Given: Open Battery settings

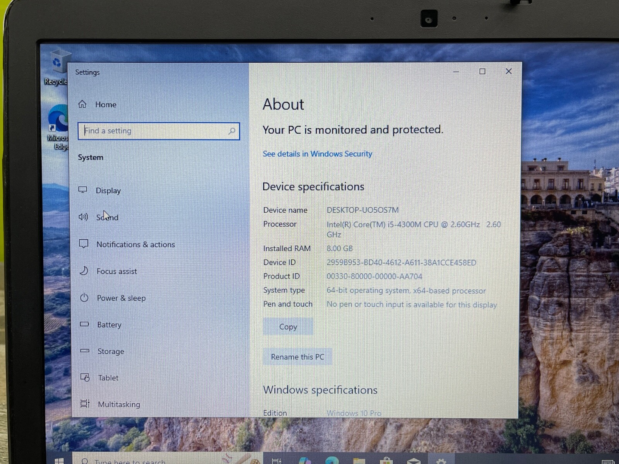Looking at the screenshot, I should [101, 325].
